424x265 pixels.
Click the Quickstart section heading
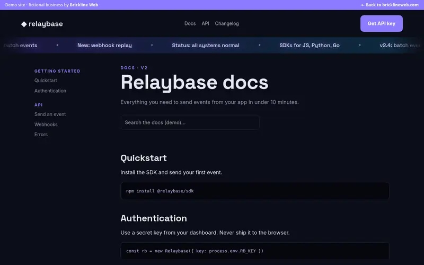tap(144, 158)
